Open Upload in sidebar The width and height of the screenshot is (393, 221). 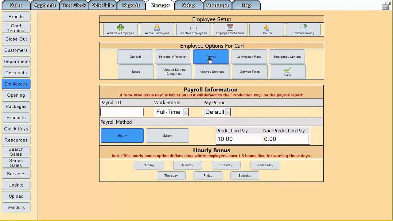(x=16, y=196)
